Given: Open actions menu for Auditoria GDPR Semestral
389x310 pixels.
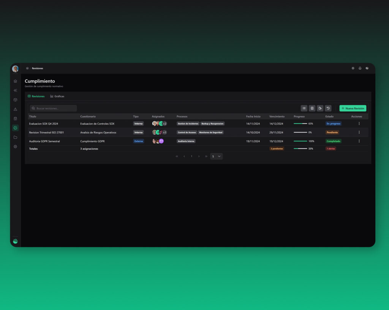Looking at the screenshot, I should coord(359,141).
